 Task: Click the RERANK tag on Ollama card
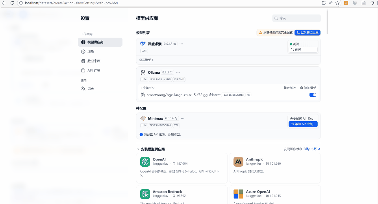pyautogui.click(x=179, y=79)
